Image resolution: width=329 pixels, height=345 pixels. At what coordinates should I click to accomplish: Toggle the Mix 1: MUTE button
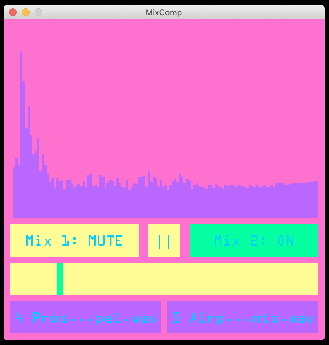74,240
